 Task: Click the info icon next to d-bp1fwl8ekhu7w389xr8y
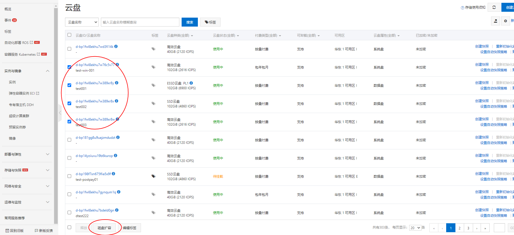coord(117,83)
